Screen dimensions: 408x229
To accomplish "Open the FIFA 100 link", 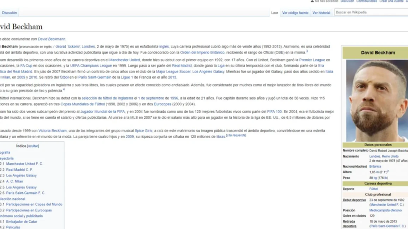I will (x=274, y=112).
